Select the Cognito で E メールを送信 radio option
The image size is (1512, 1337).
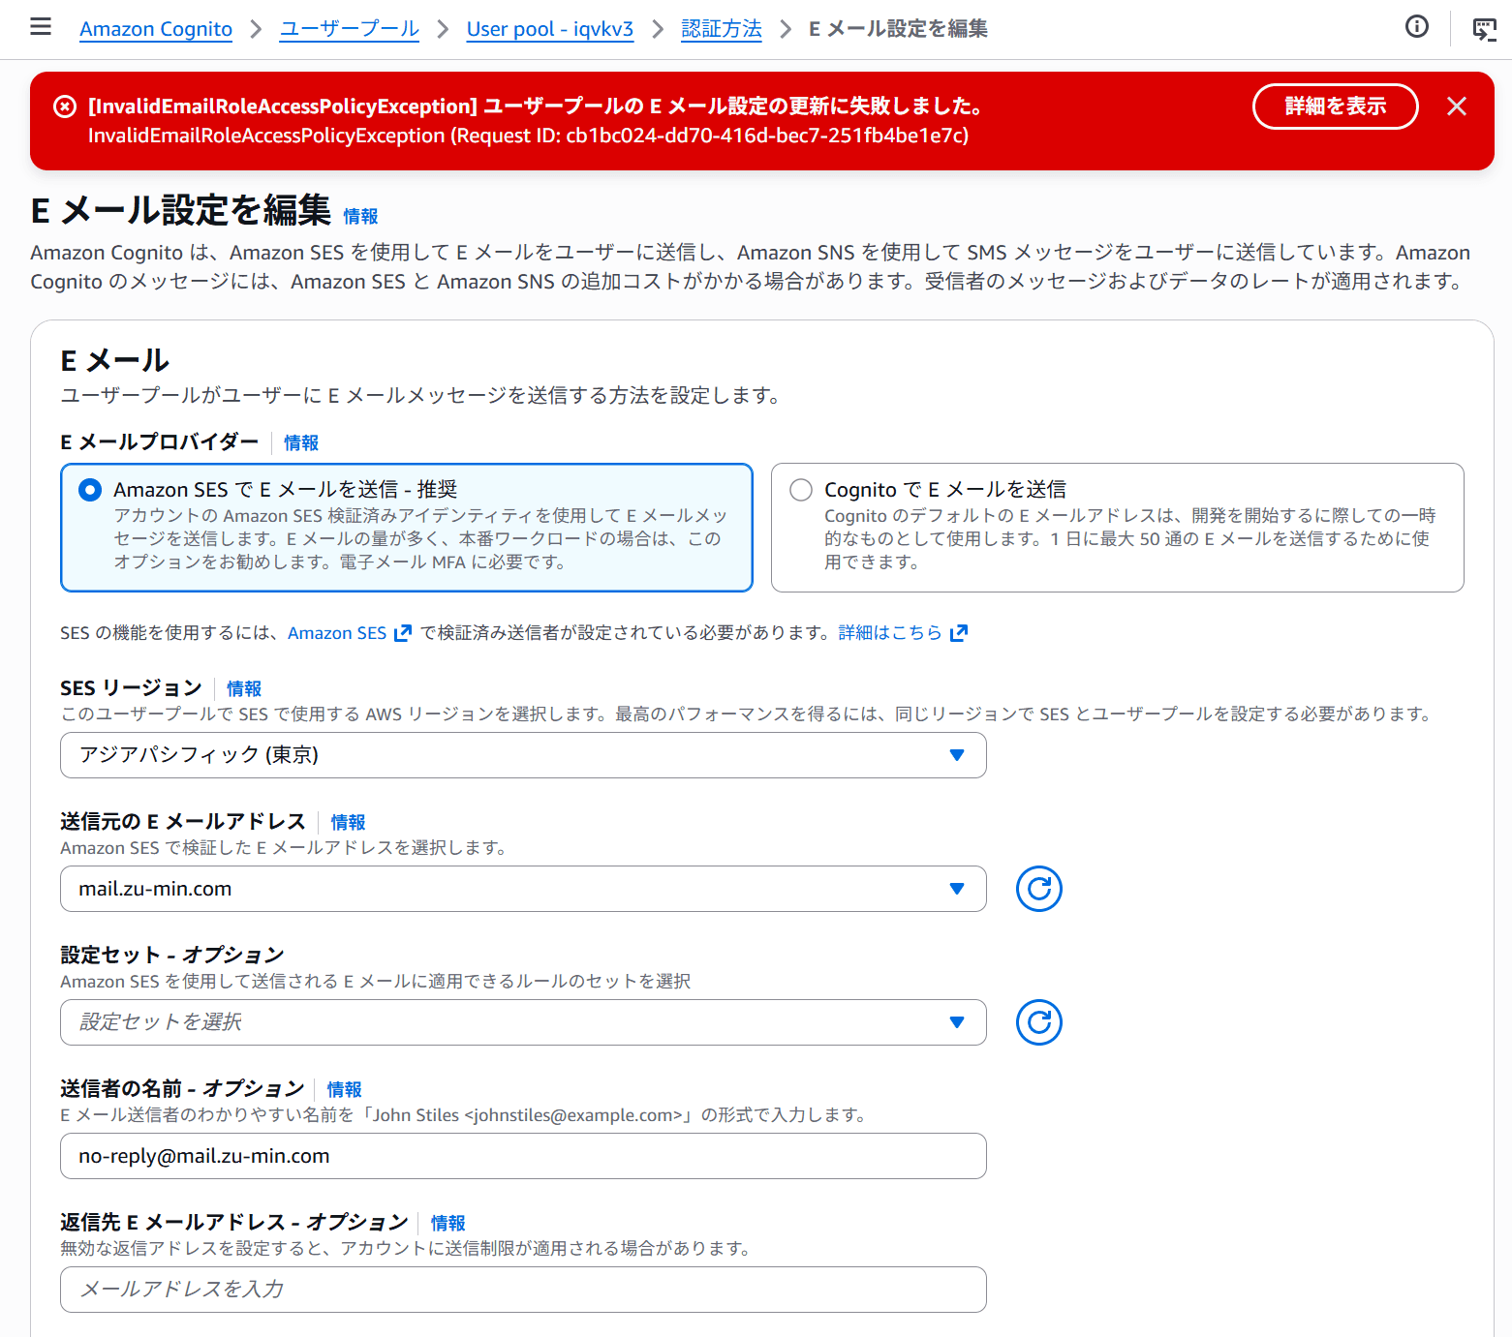click(800, 490)
